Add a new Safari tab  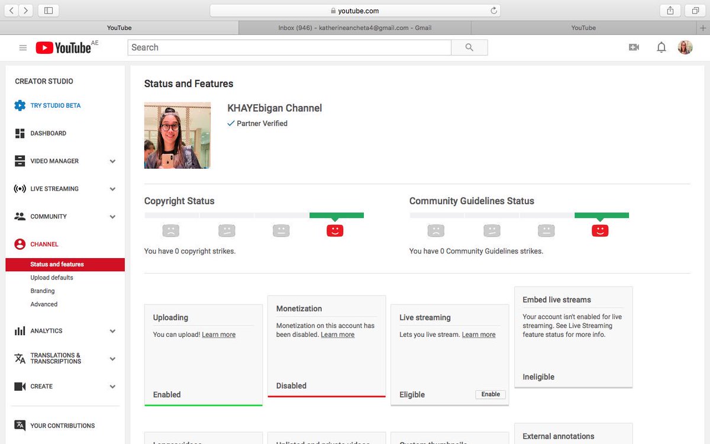(x=702, y=28)
